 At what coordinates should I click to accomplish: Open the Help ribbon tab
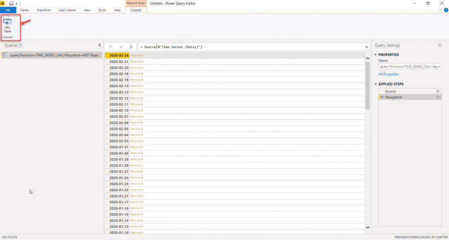click(x=117, y=10)
